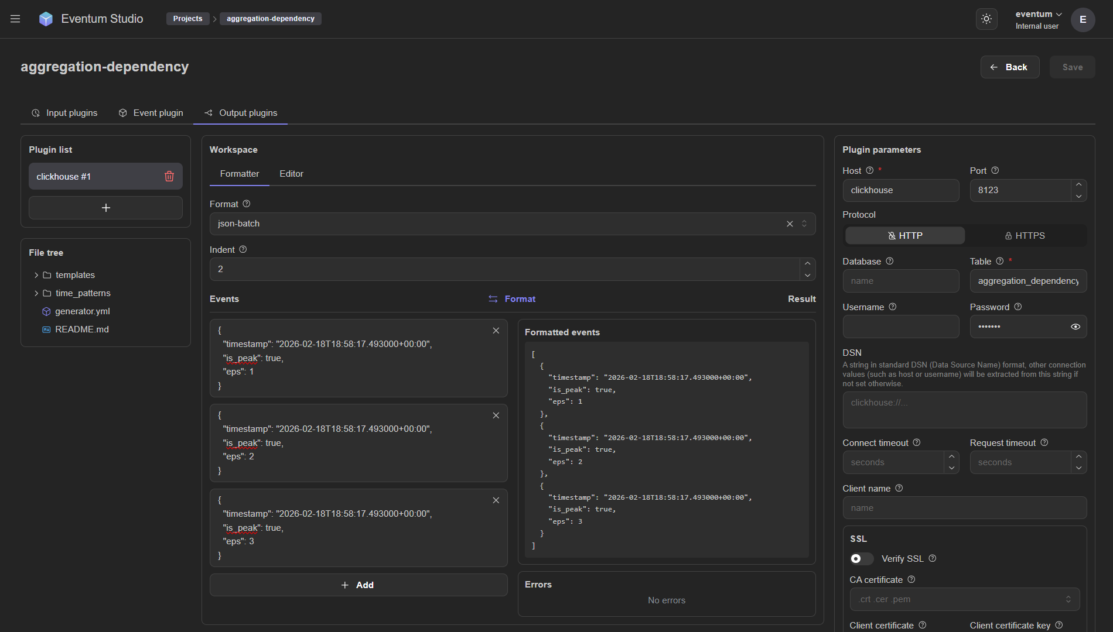1113x632 pixels.
Task: Select HTTPS protocol option
Action: [x=1025, y=235]
